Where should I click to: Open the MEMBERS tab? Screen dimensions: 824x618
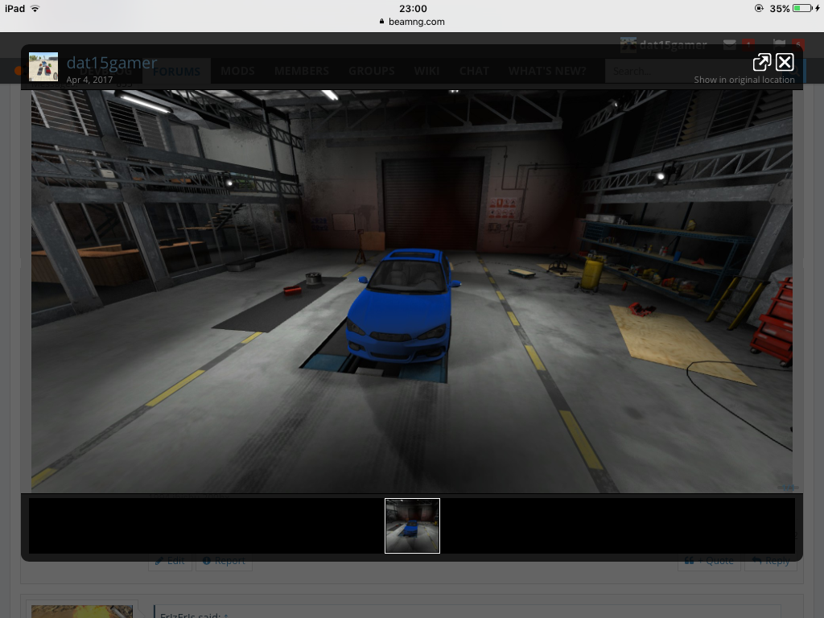click(302, 71)
